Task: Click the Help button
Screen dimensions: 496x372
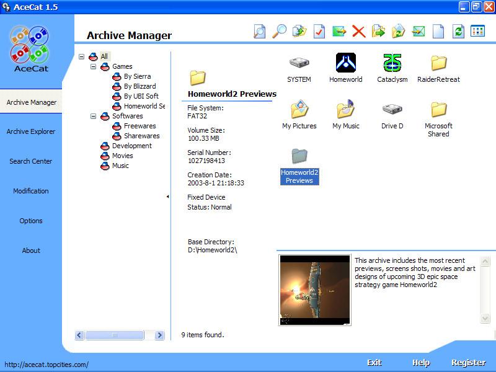Action: (x=421, y=363)
